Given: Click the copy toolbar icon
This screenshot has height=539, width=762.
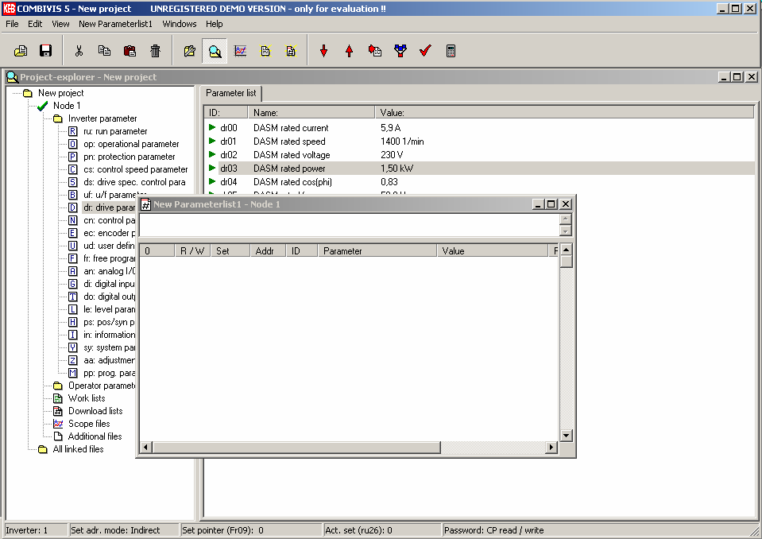Looking at the screenshot, I should (x=104, y=51).
